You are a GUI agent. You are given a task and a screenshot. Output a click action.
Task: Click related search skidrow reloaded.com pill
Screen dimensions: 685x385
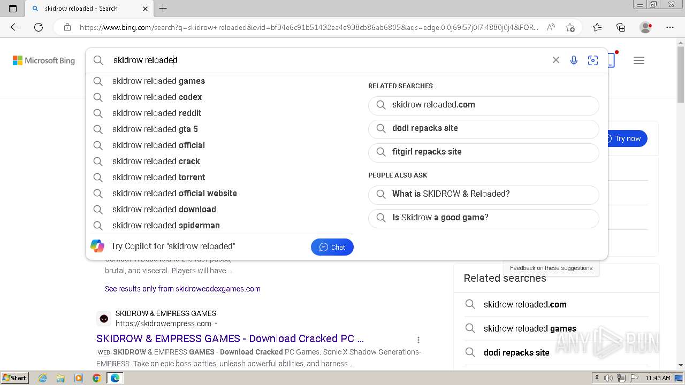click(484, 105)
